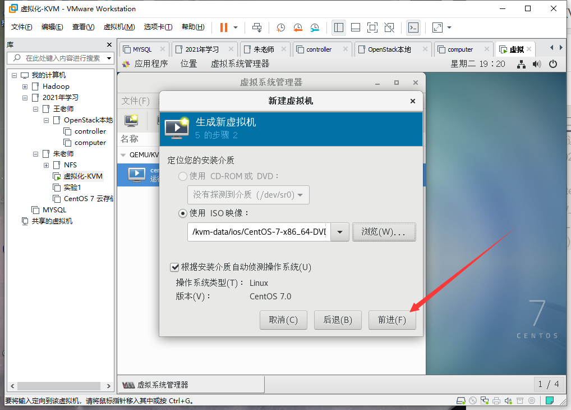The width and height of the screenshot is (571, 410).
Task: Click the revert to snapshot icon
Action: pyautogui.click(x=297, y=28)
